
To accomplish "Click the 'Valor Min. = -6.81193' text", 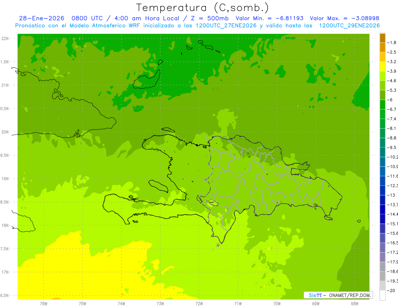I will point(269,18).
